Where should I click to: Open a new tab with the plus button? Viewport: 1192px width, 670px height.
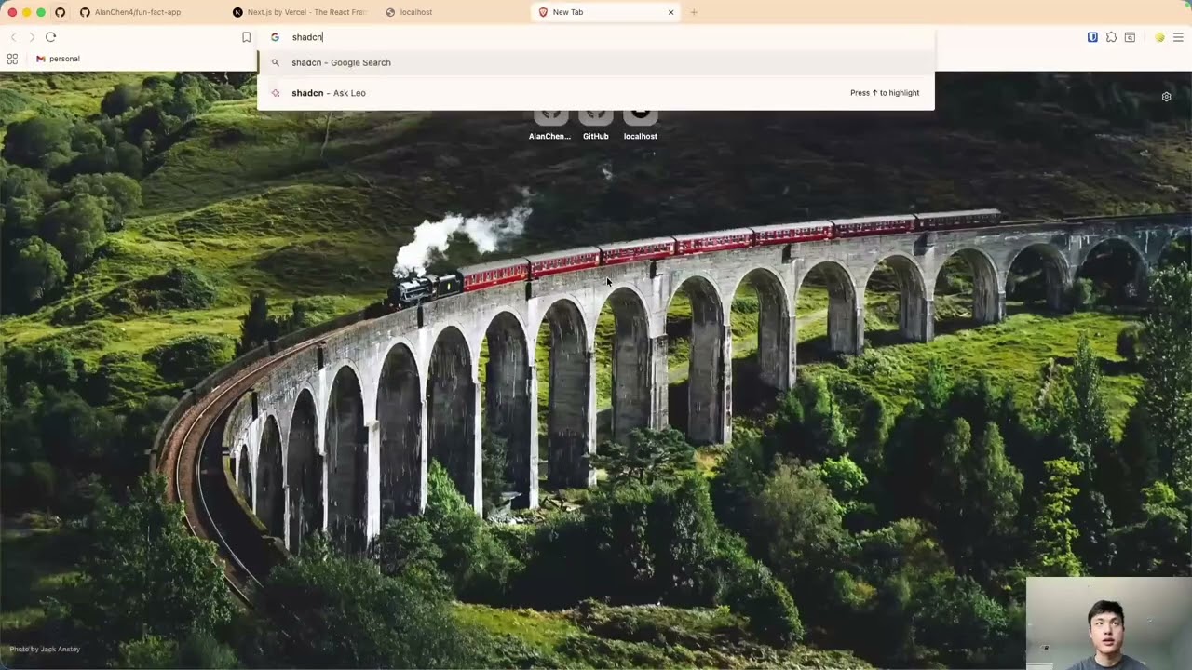(x=694, y=12)
